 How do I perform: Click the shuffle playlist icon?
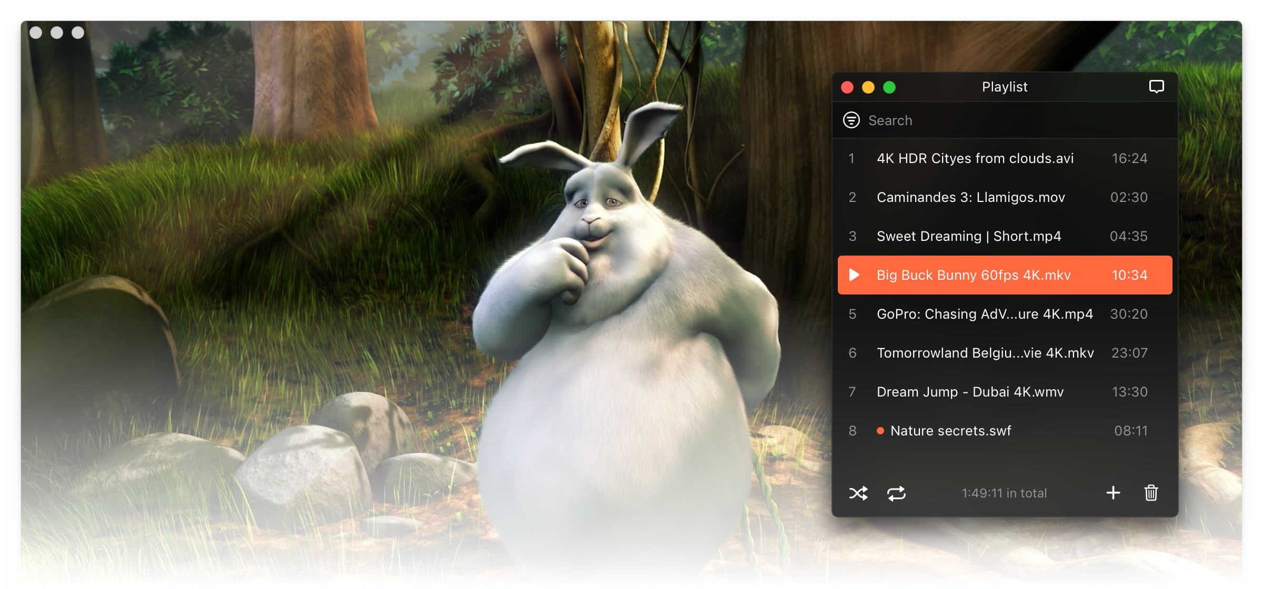click(x=857, y=492)
